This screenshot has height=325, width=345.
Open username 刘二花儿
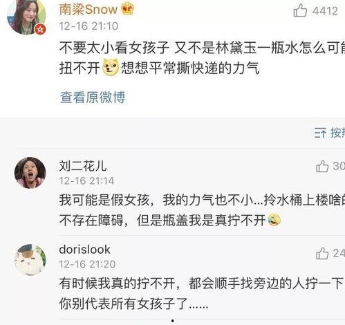tap(83, 166)
